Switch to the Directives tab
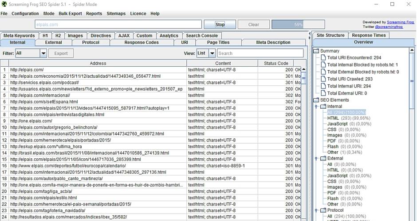417x221 pixels. pyautogui.click(x=101, y=35)
